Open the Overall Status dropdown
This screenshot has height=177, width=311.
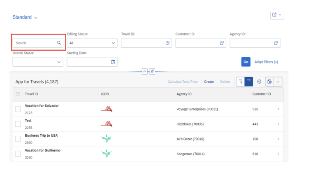[38, 62]
